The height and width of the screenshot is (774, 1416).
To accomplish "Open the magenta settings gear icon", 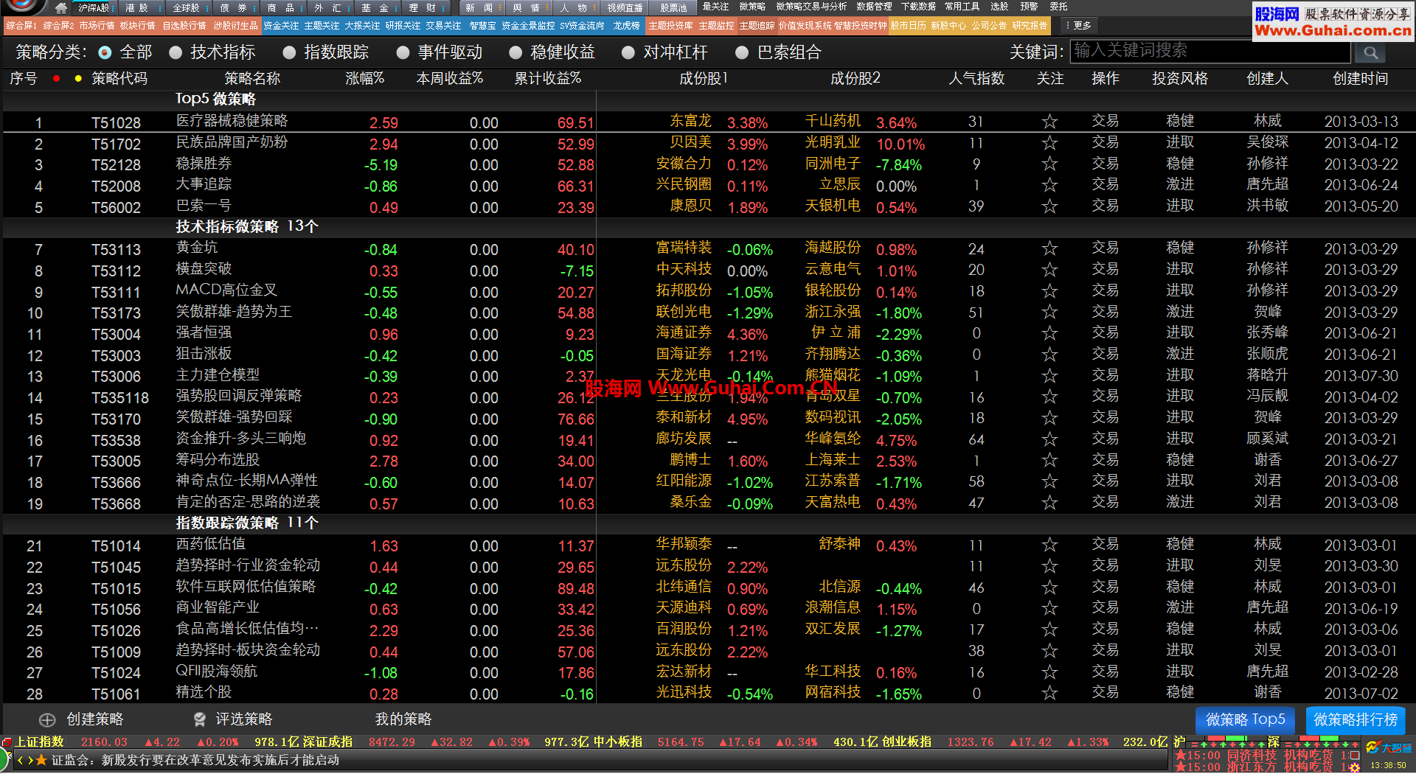I will pyautogui.click(x=1355, y=767).
